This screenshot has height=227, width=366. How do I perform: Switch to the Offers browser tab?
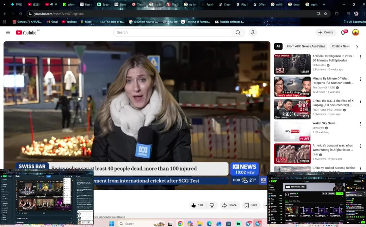[260, 4]
